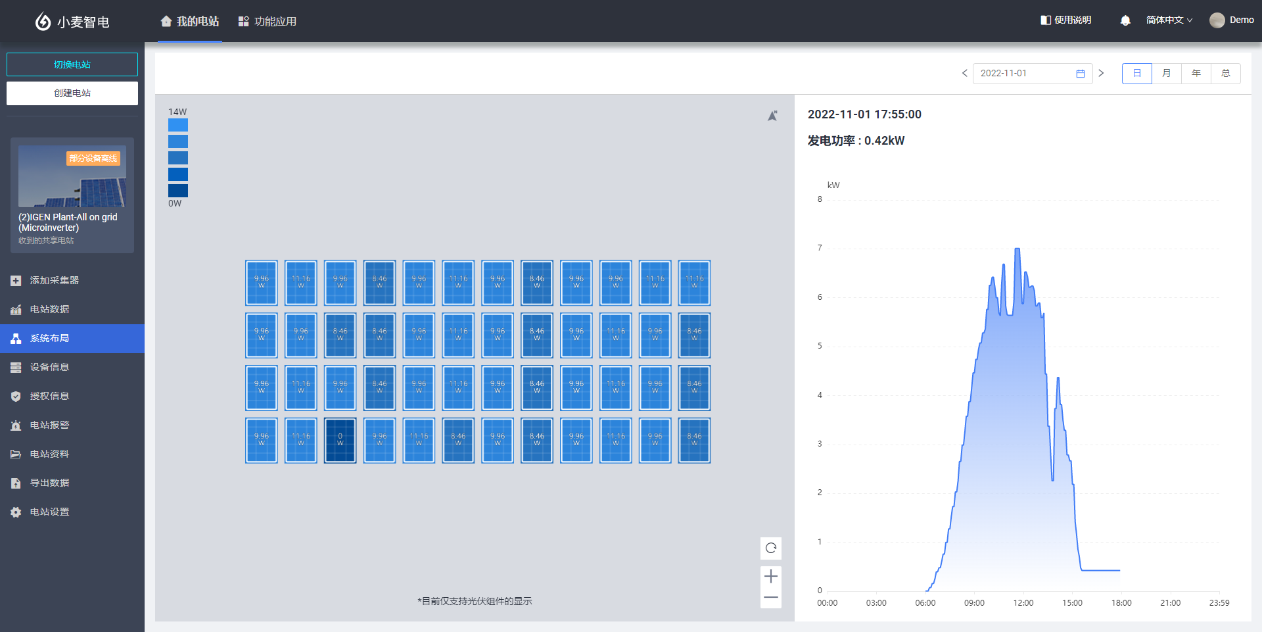
Task: Click the 切换电站 button
Action: point(72,64)
